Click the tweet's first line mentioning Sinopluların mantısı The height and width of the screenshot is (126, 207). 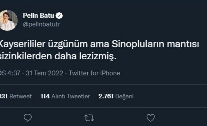[x=99, y=44]
